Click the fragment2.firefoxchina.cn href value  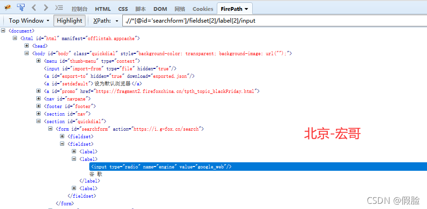pos(175,91)
